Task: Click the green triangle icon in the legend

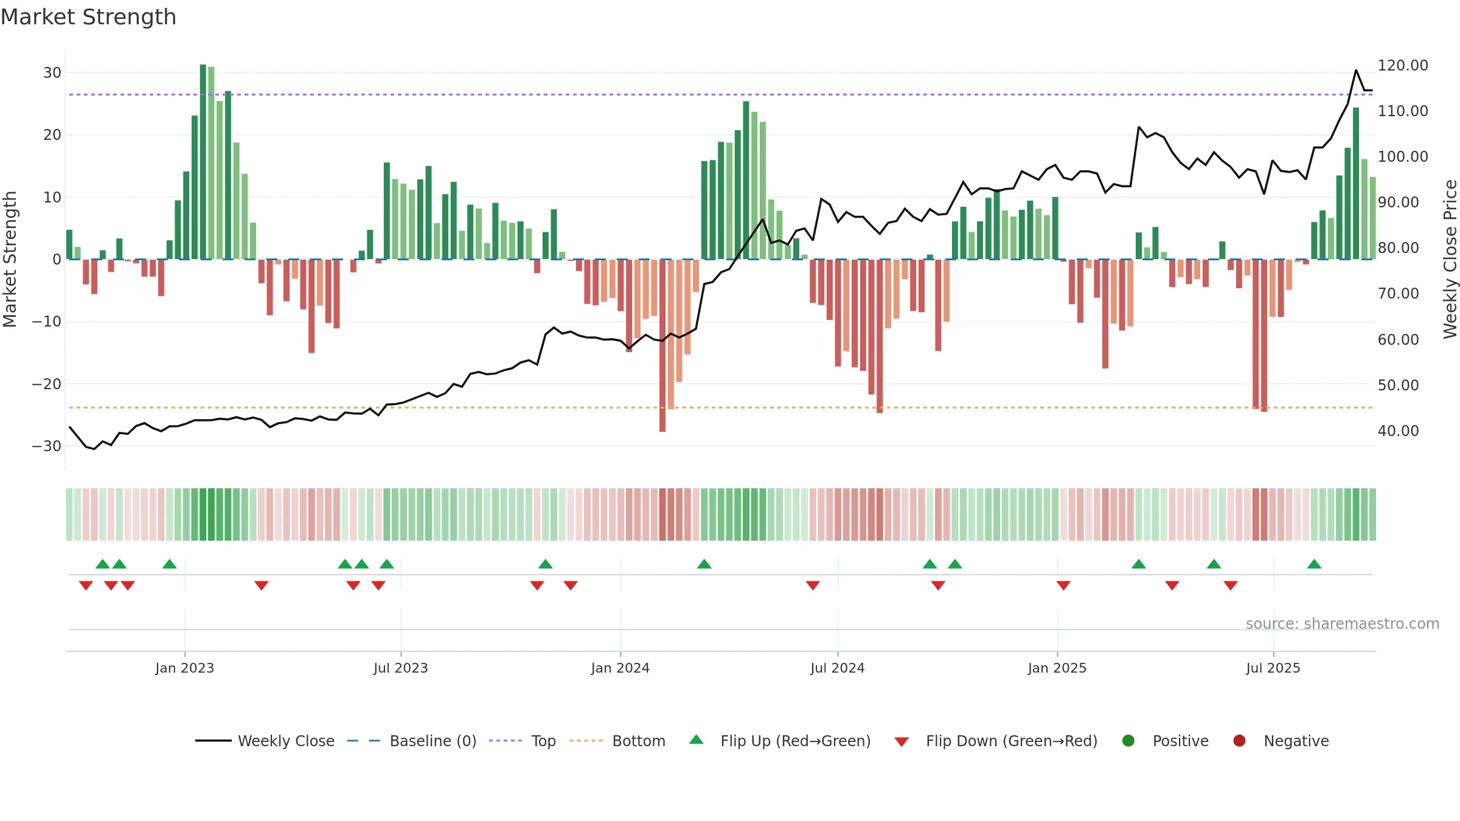Action: (x=697, y=740)
